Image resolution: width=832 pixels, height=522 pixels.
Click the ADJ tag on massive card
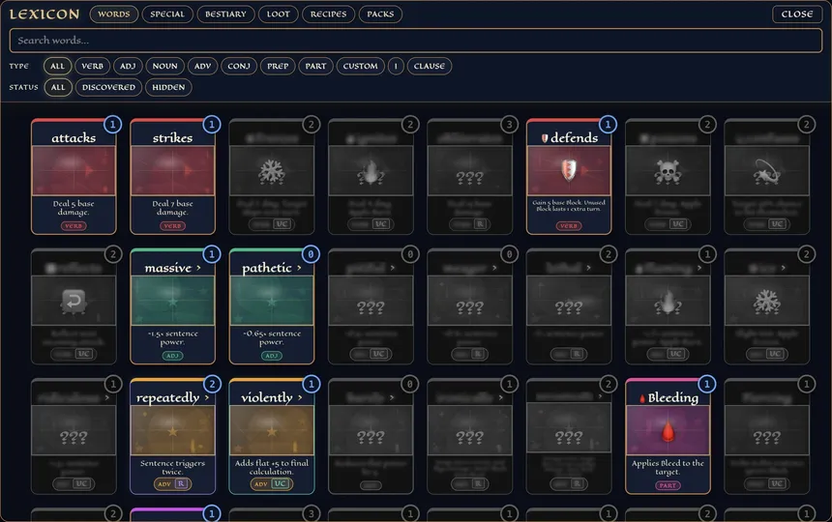172,356
